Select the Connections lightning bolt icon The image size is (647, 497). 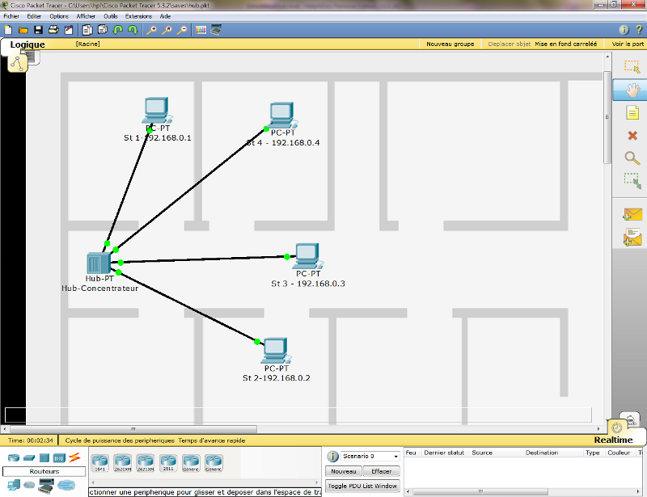(74, 457)
